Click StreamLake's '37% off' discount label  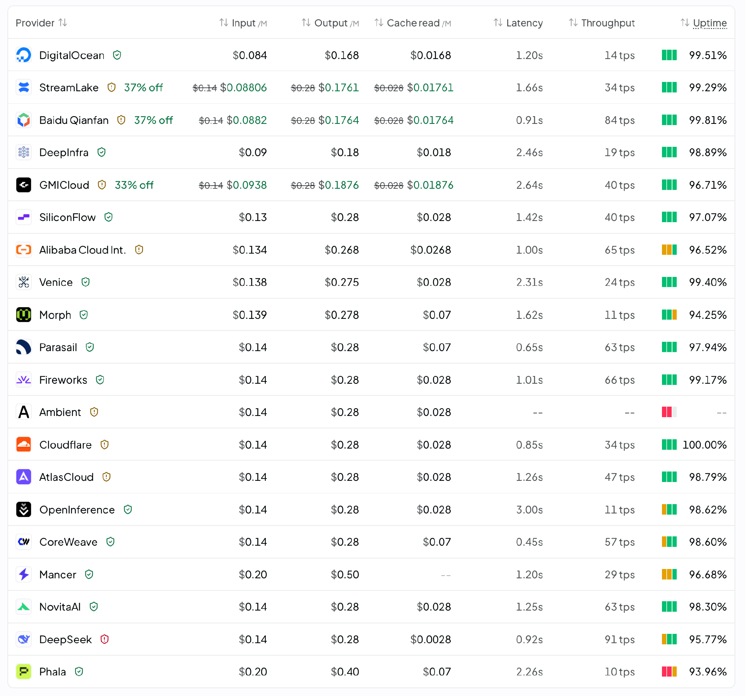(x=144, y=87)
